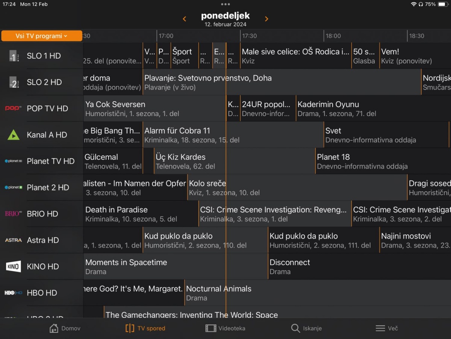This screenshot has width=451, height=339.
Task: Open the 50 s... Glasba program
Action: click(x=365, y=56)
